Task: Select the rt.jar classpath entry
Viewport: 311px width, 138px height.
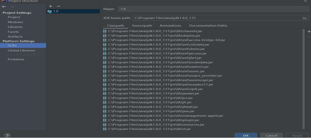Action: pos(149,129)
